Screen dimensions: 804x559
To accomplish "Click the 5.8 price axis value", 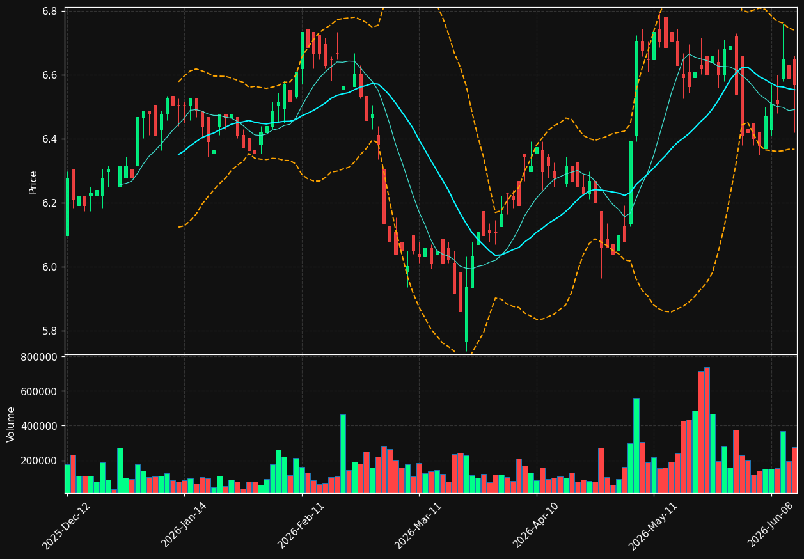I will [x=51, y=331].
